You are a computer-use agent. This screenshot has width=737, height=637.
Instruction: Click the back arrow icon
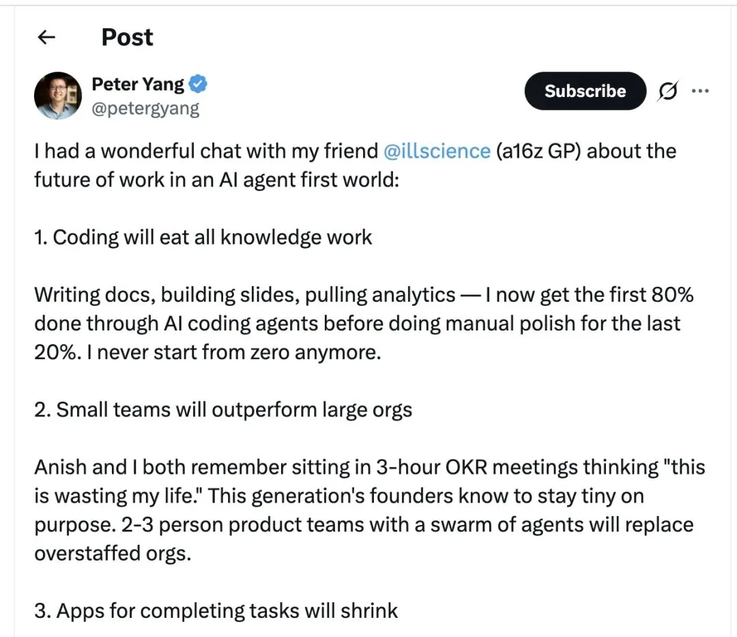tap(46, 38)
